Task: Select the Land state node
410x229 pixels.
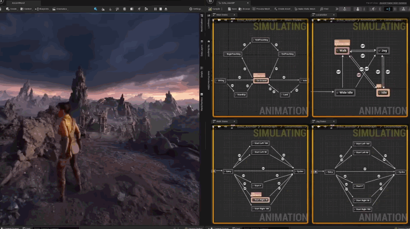Action: 285,95
